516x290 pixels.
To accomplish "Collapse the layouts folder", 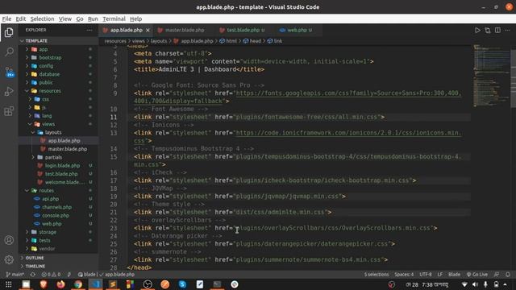I will click(x=58, y=132).
